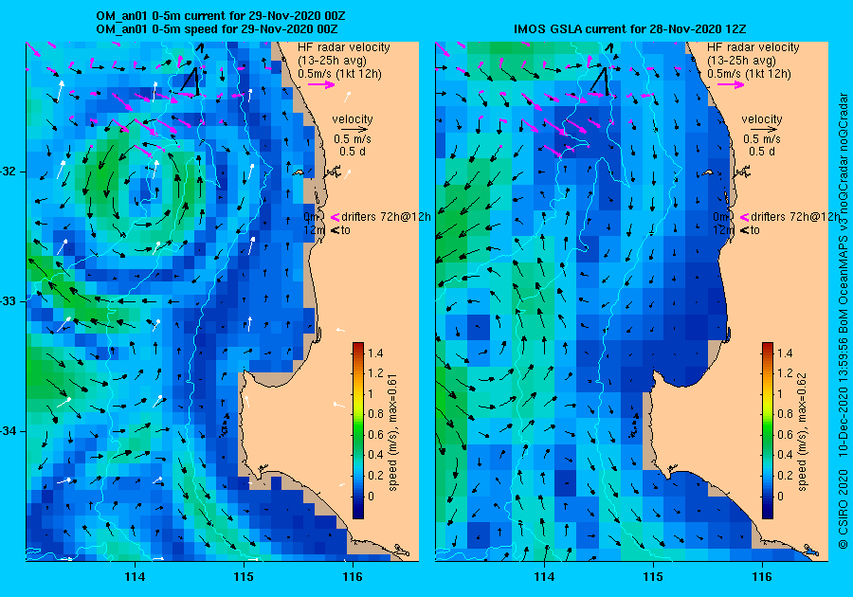
Task: Click the 0.4 tick on right color bar
Action: (785, 455)
